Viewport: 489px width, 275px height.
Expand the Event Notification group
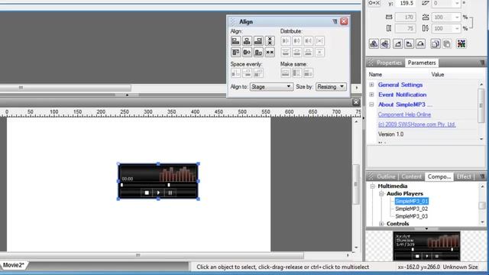click(x=371, y=95)
